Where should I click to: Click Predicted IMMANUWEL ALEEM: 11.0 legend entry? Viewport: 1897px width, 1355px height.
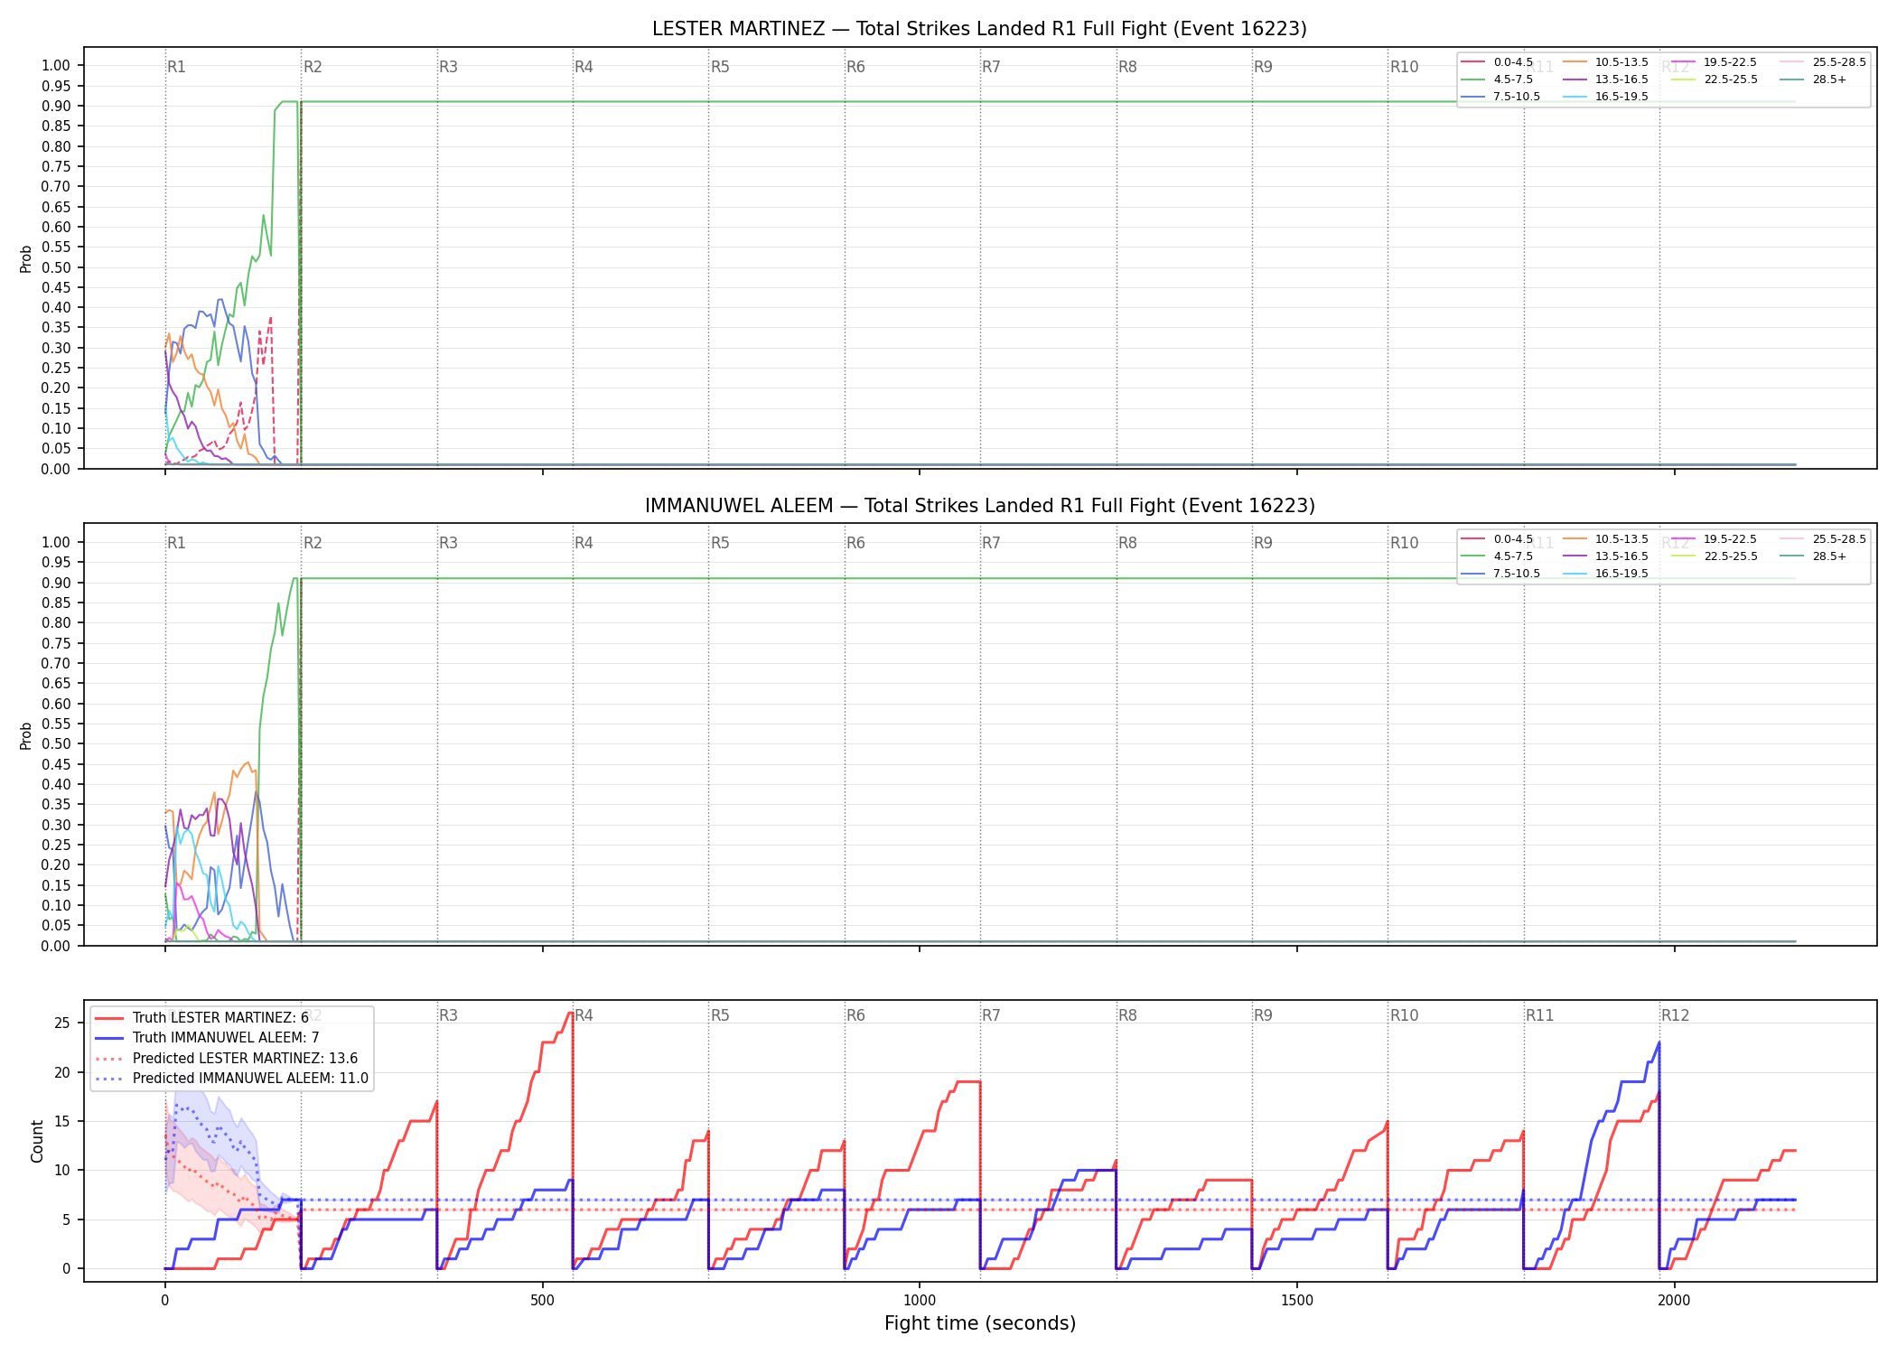coord(231,1079)
